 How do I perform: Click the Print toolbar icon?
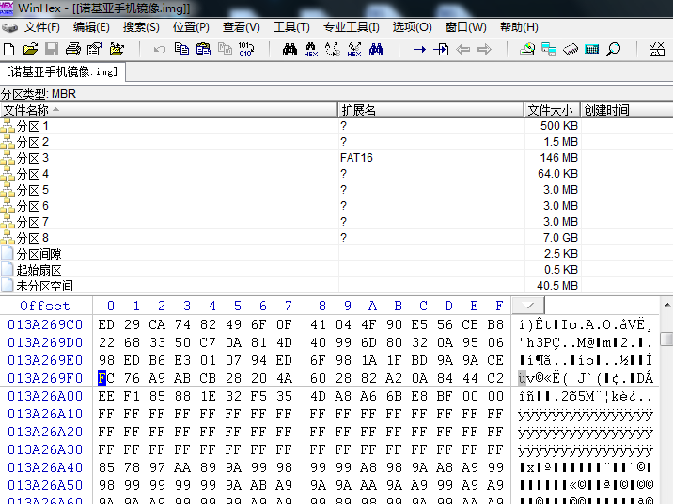73,50
